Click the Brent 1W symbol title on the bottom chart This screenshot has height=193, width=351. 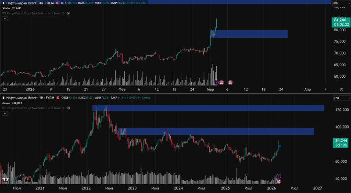(30, 97)
